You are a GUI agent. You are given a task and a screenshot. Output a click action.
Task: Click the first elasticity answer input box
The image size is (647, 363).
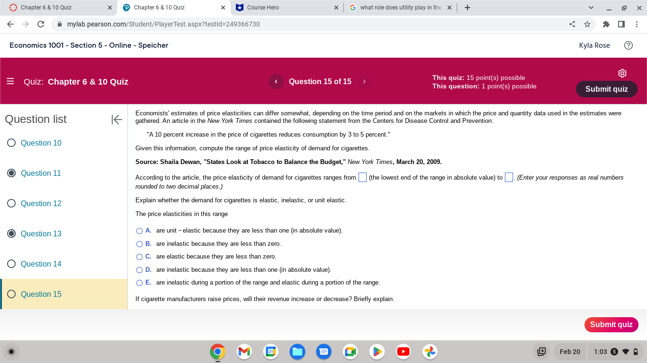coord(362,177)
